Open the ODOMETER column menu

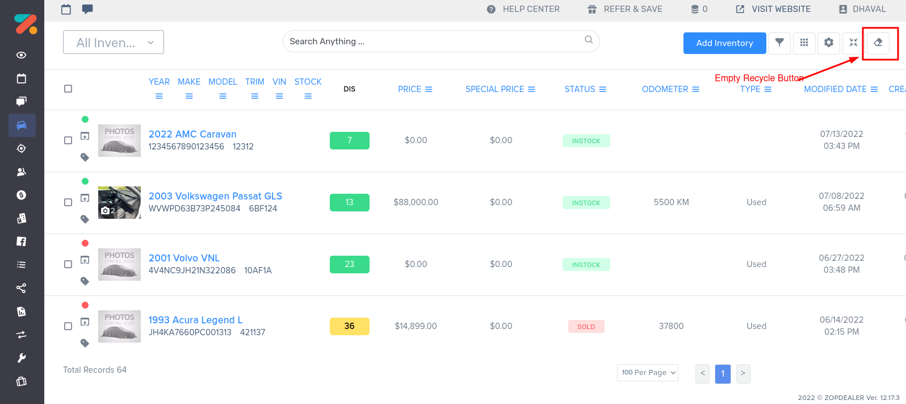(x=695, y=89)
